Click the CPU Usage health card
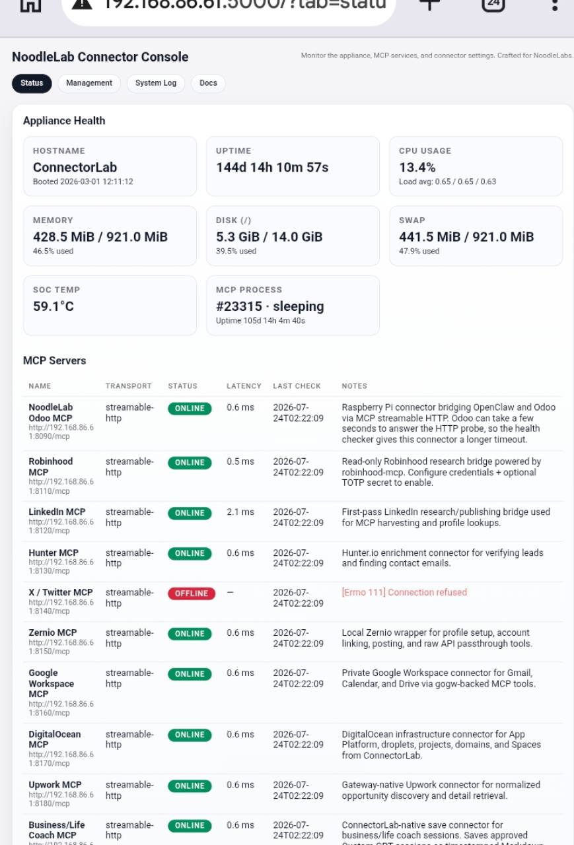Image resolution: width=574 pixels, height=845 pixels. 476,166
